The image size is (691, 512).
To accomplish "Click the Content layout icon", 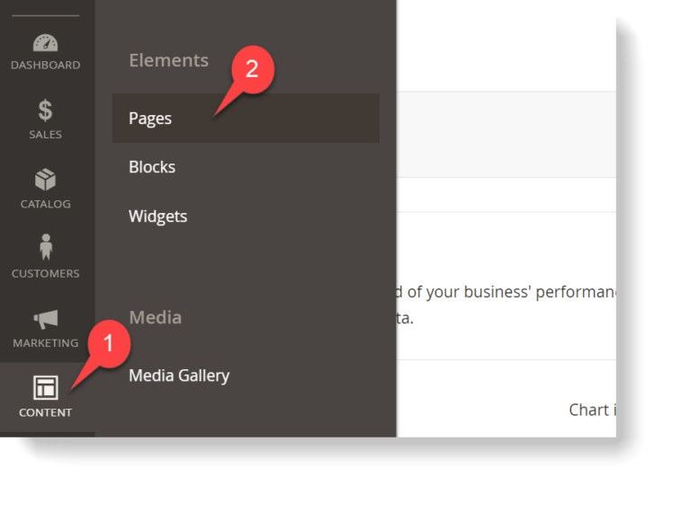I will click(x=46, y=387).
